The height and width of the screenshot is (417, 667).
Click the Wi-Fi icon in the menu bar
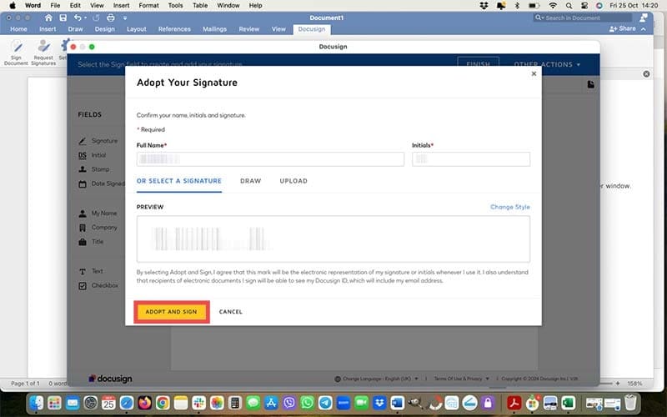coord(553,6)
